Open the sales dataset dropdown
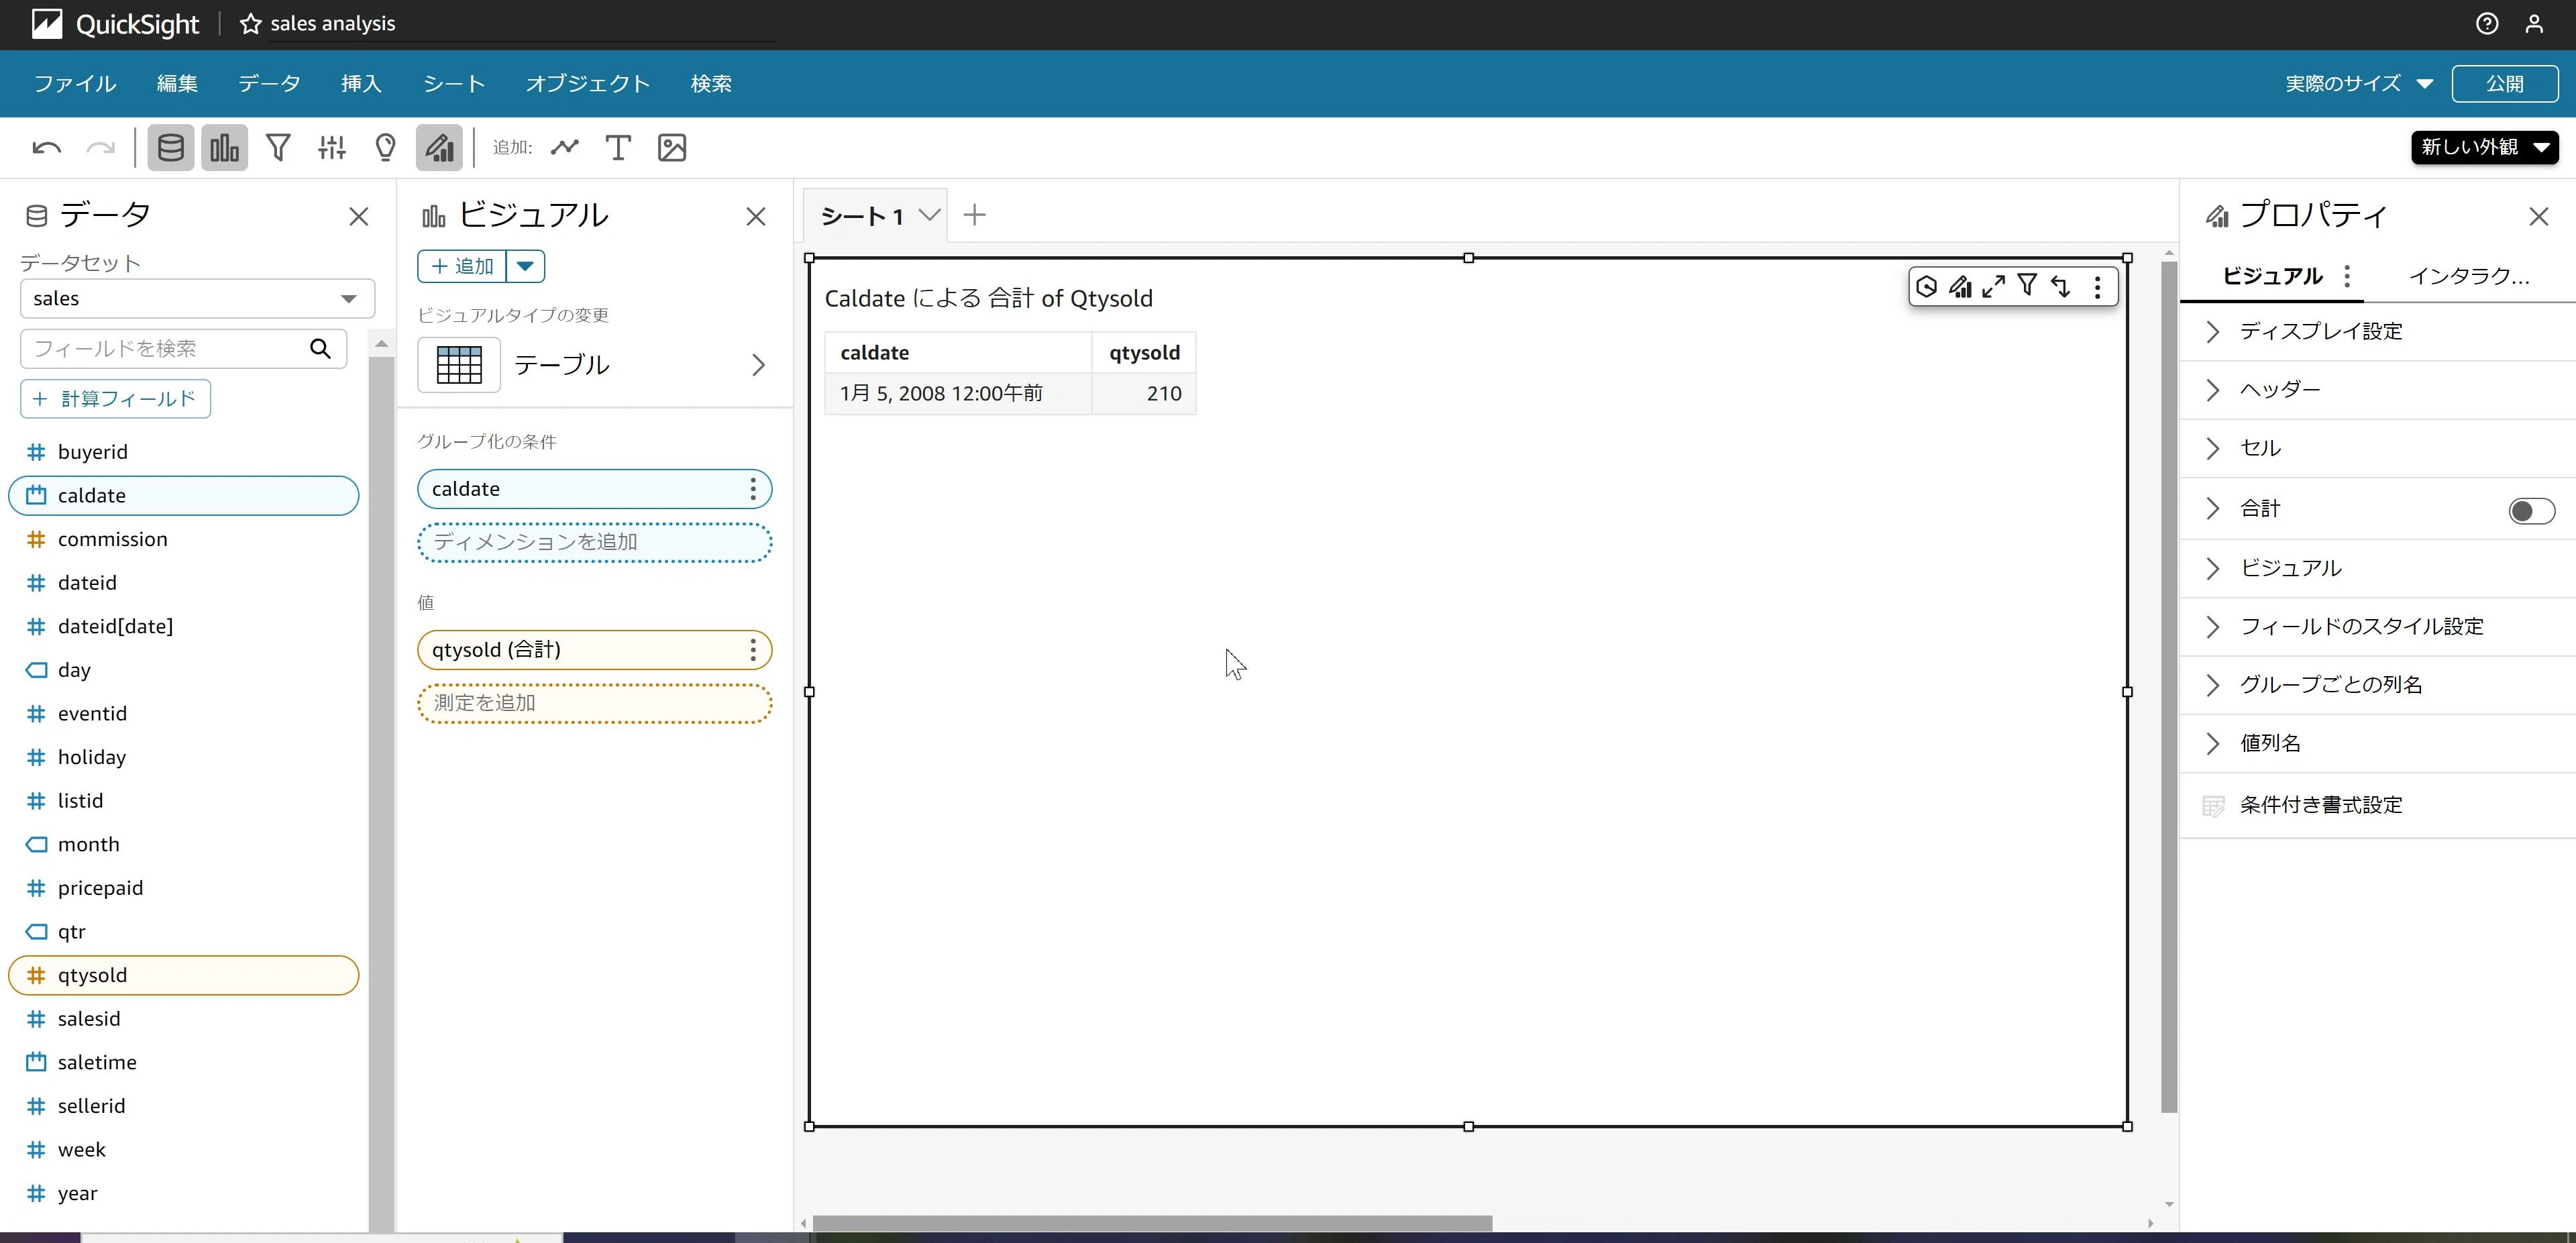The width and height of the screenshot is (2576, 1243). pyautogui.click(x=197, y=298)
